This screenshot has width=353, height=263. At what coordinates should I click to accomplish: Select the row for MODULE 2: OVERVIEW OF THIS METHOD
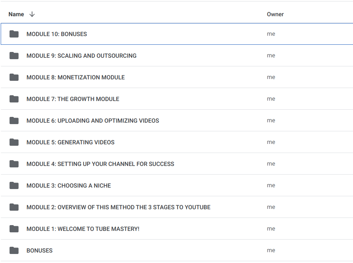click(118, 207)
